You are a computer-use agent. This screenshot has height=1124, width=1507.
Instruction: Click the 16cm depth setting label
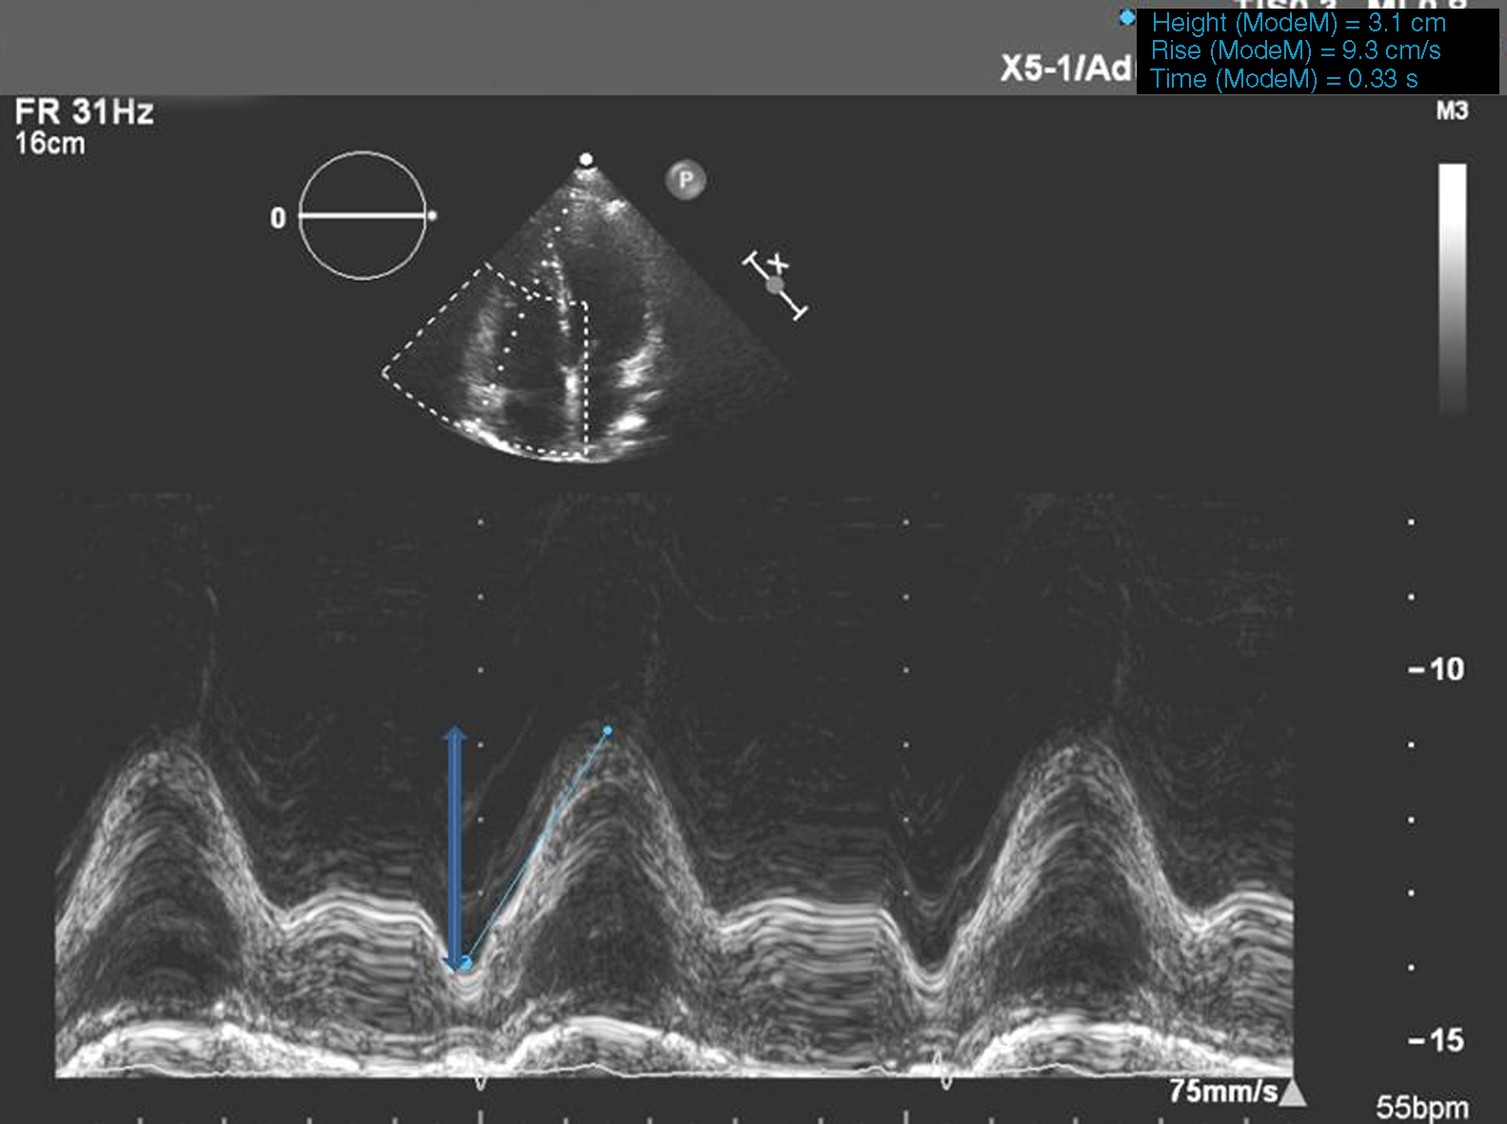[50, 144]
